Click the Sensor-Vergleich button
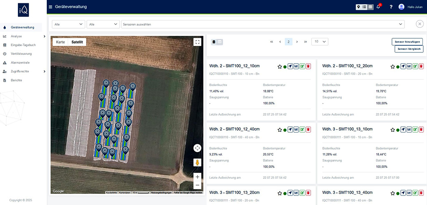Screen dimensions: 427x205 [x=409, y=49]
